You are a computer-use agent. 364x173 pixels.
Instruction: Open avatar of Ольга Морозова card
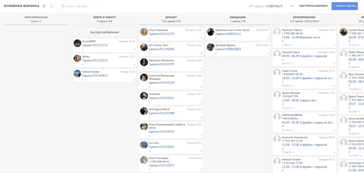tap(144, 32)
